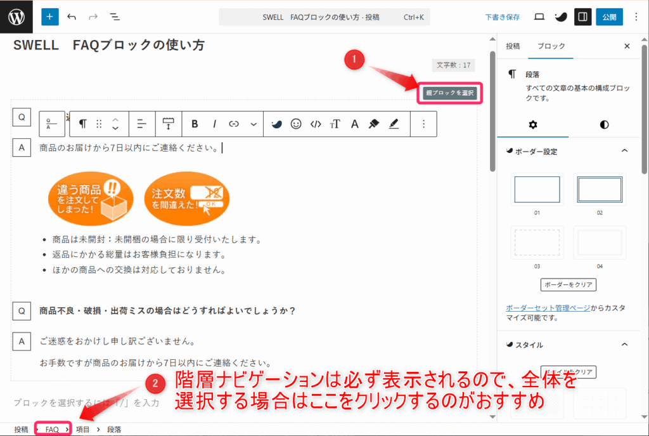This screenshot has width=649, height=436.
Task: Open the block inserter plus button
Action: (49, 17)
